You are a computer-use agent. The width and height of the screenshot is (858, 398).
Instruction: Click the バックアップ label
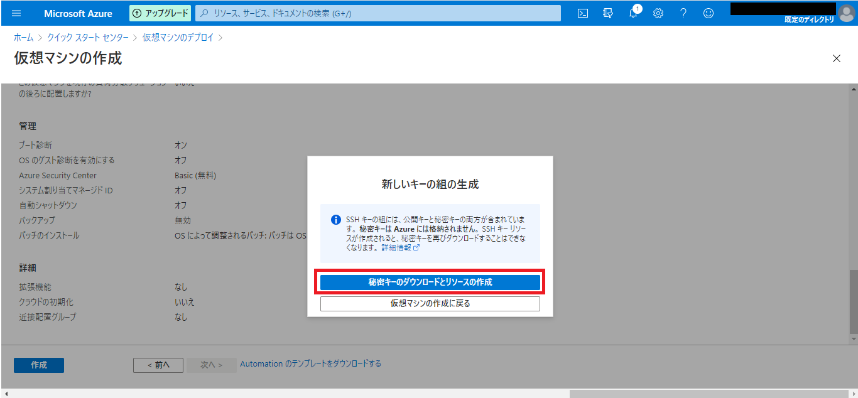tap(37, 220)
